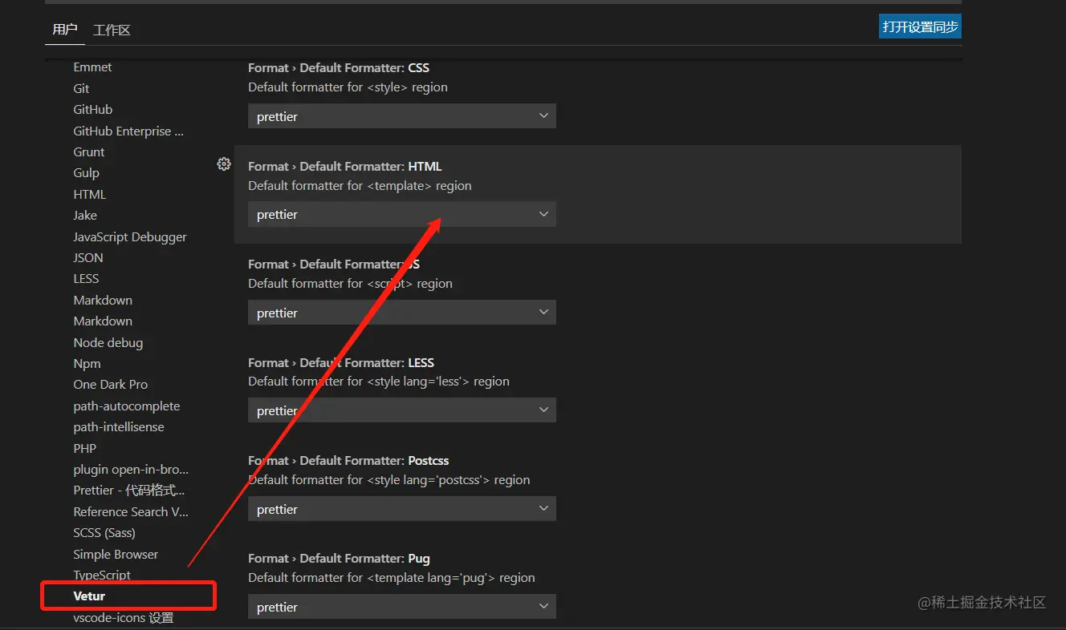
Task: Select the Vetur extension settings category
Action: [89, 596]
